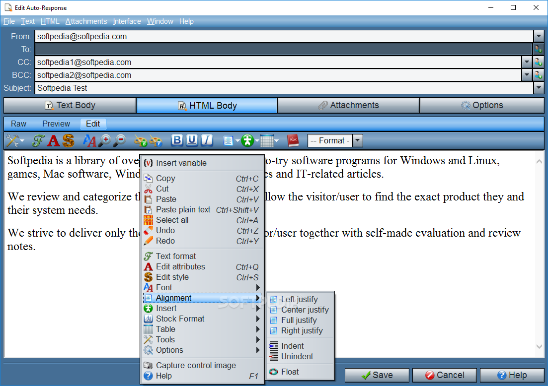Click the Text format F toolbar icon
Viewport: 548px width, 386px height.
click(38, 140)
